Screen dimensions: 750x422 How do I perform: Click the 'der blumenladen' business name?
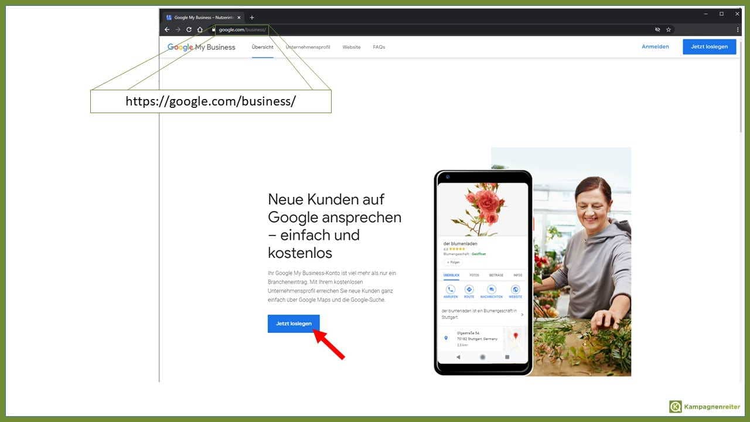[x=460, y=243]
